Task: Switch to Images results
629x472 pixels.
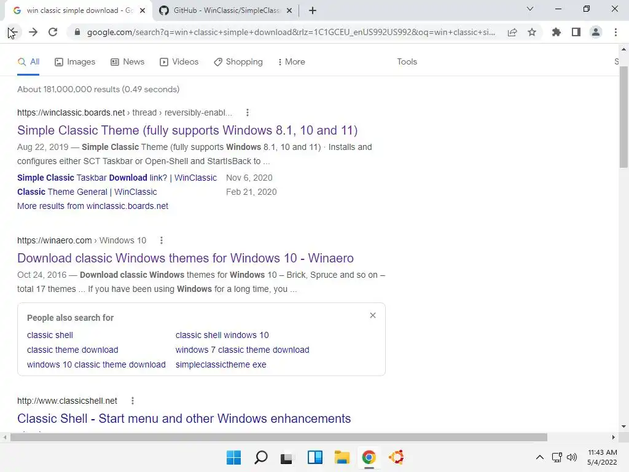Action: coord(75,62)
